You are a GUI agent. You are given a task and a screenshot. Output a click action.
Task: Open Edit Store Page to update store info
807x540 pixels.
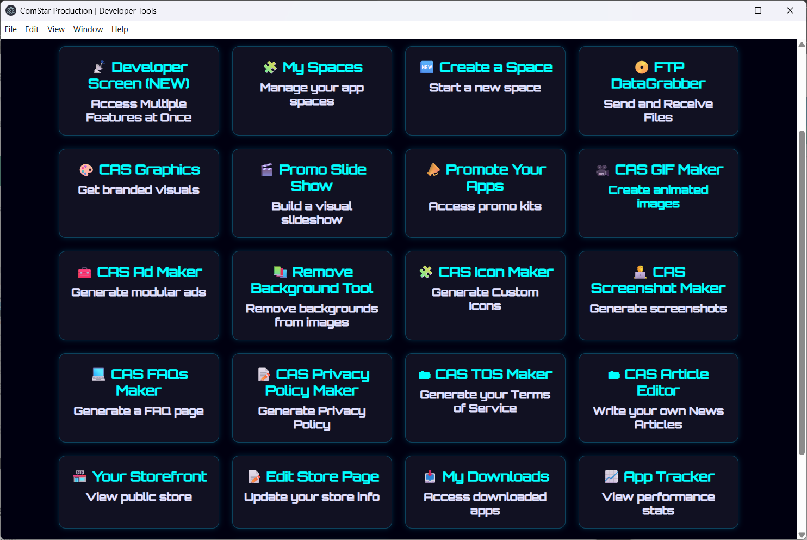[312, 492]
